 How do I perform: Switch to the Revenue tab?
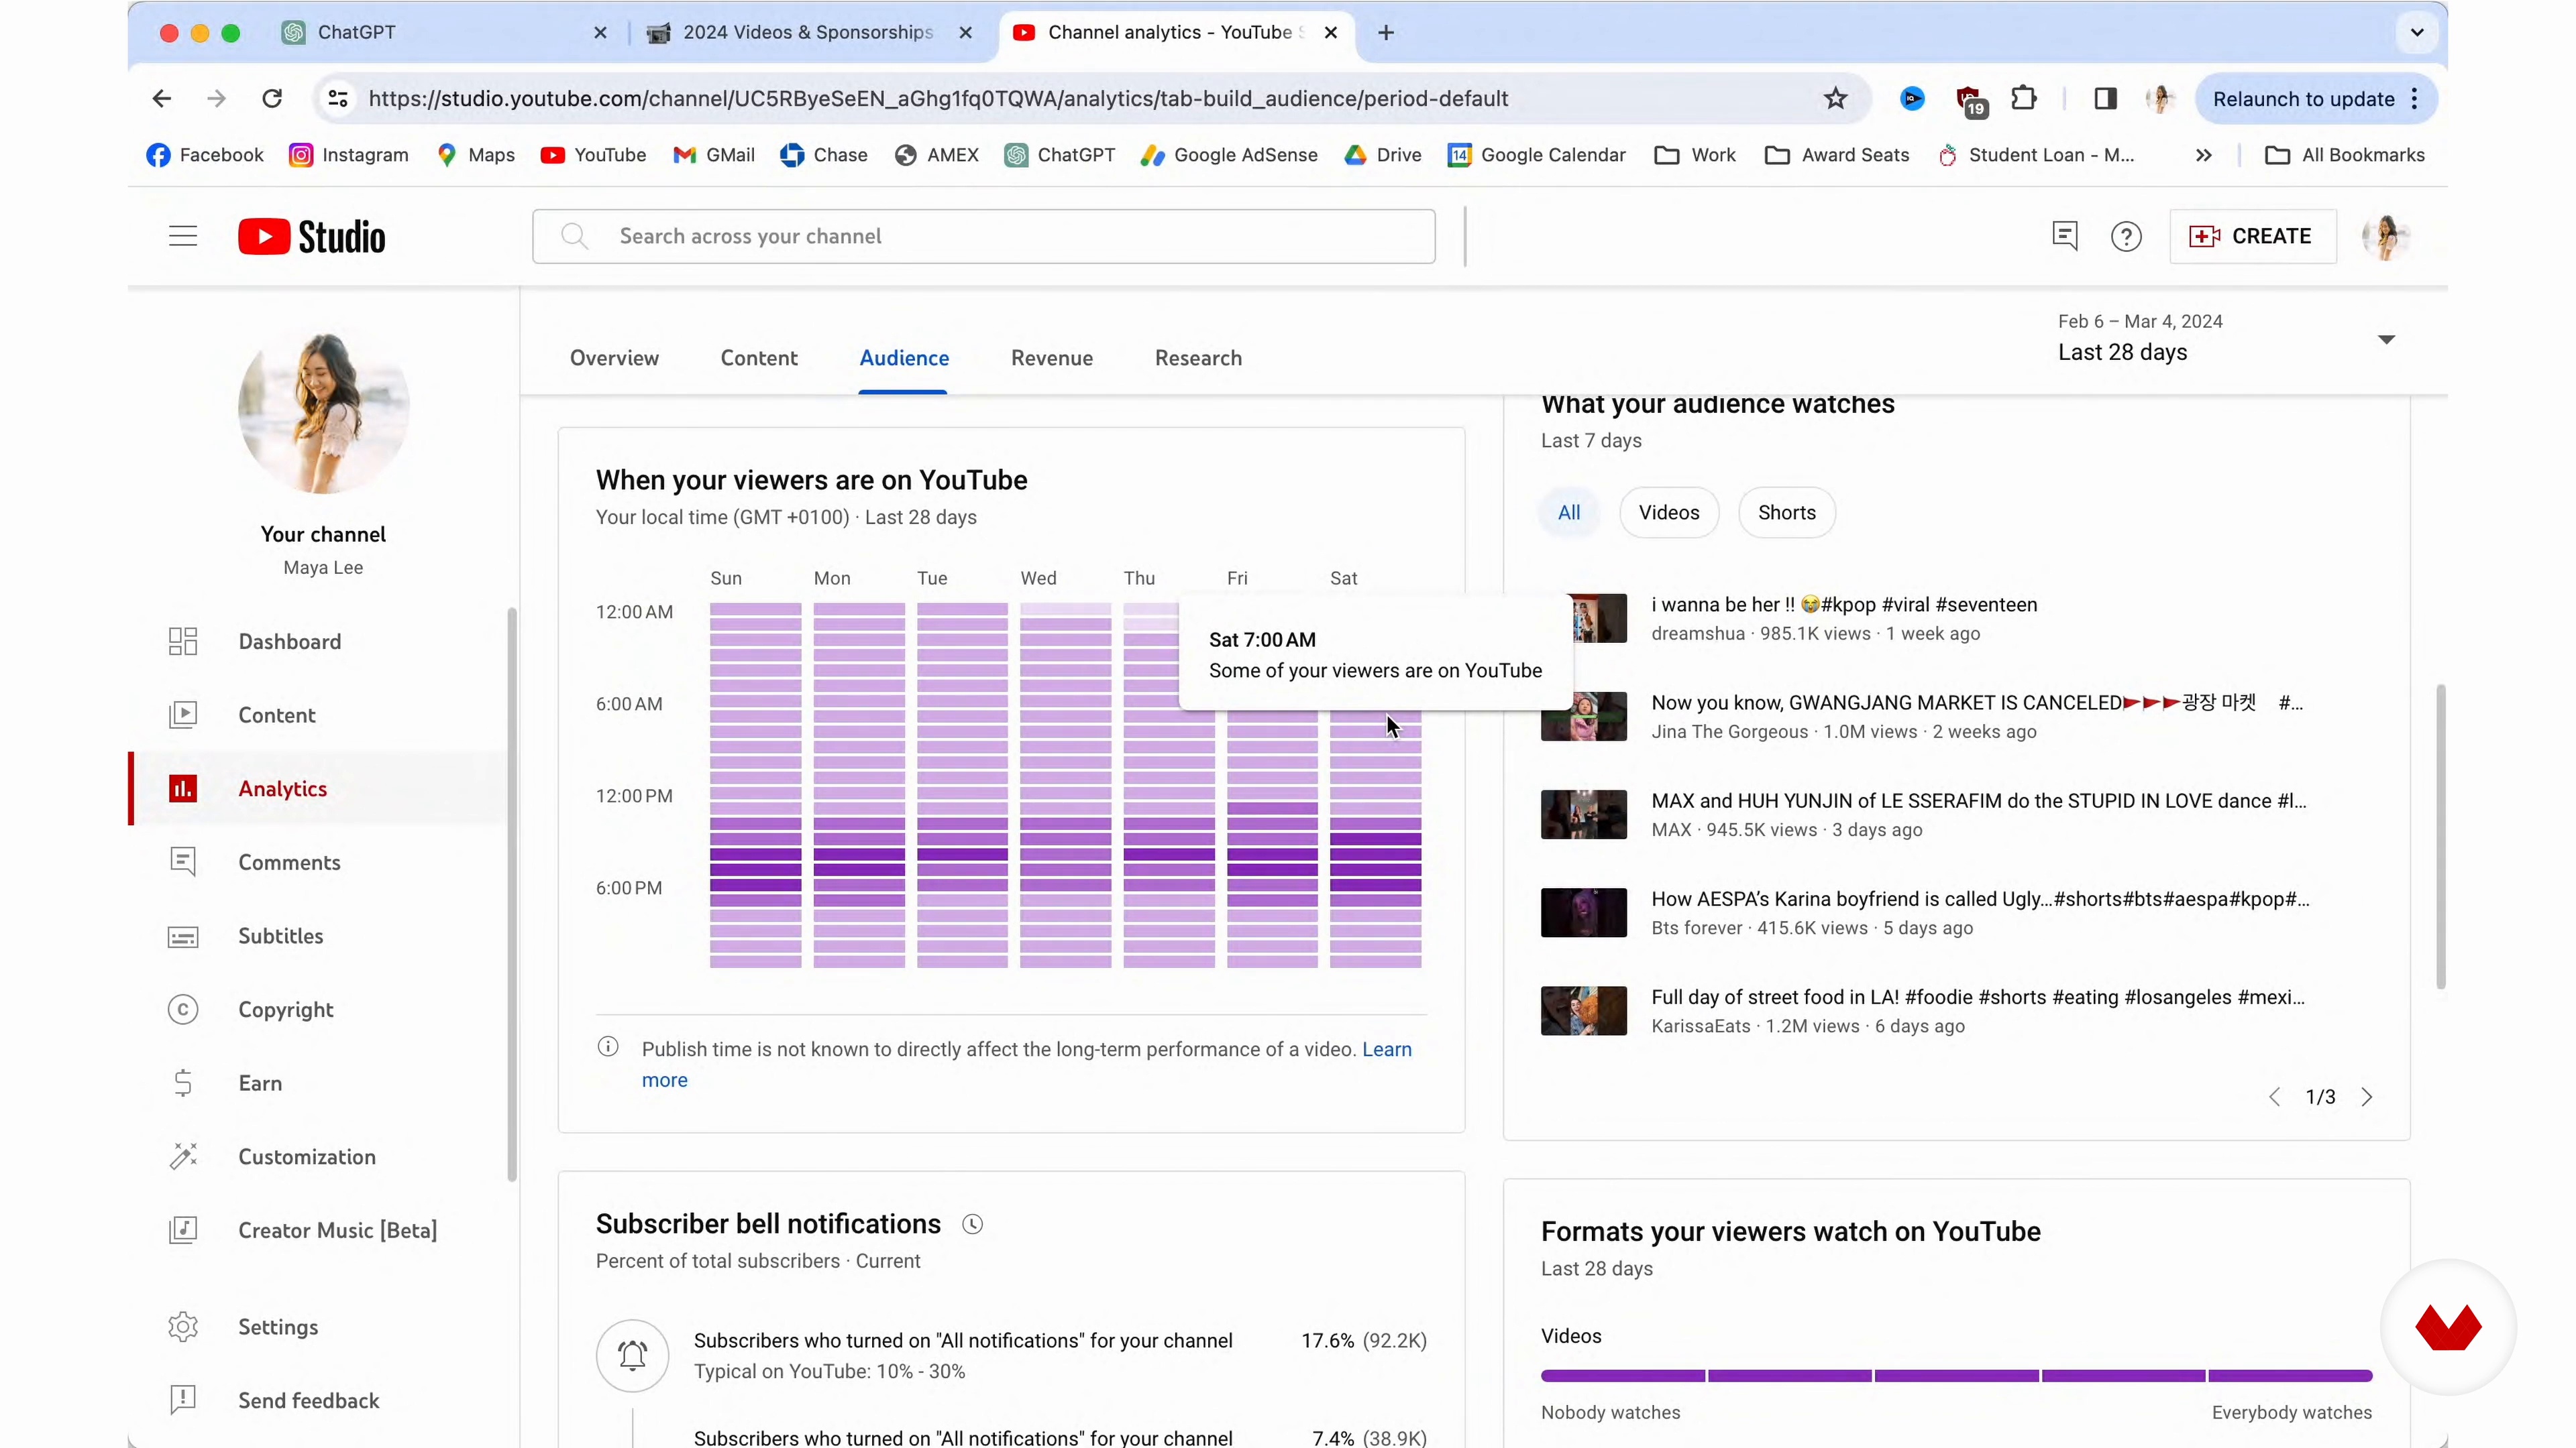click(1052, 358)
